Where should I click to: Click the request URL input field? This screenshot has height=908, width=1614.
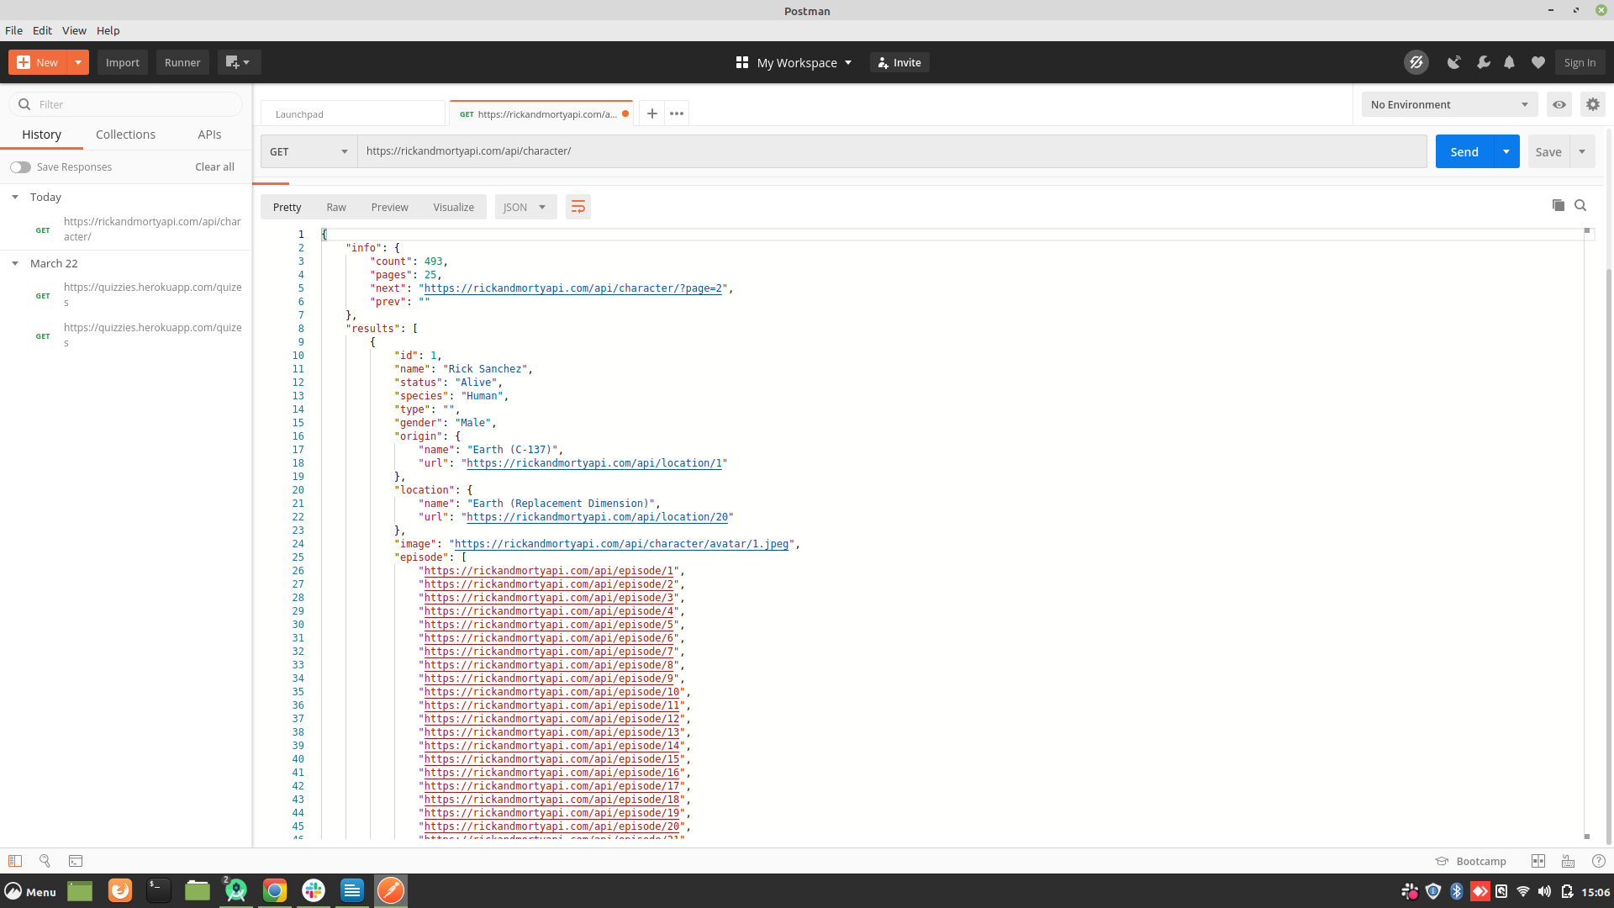click(x=892, y=151)
